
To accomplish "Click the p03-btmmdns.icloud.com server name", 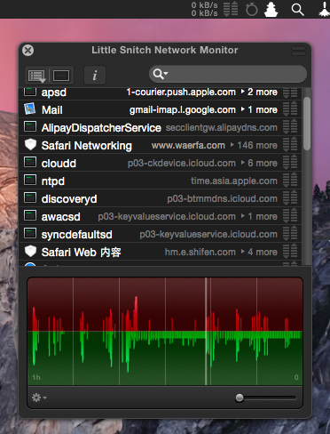I will click(x=223, y=198).
